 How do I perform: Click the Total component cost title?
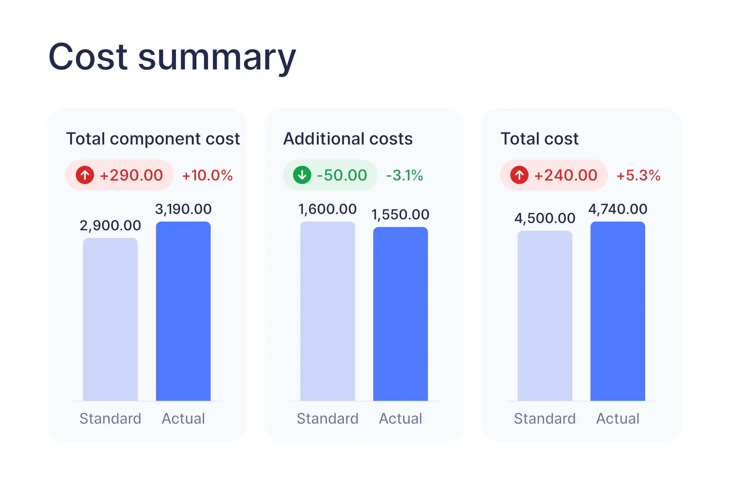pyautogui.click(x=153, y=139)
